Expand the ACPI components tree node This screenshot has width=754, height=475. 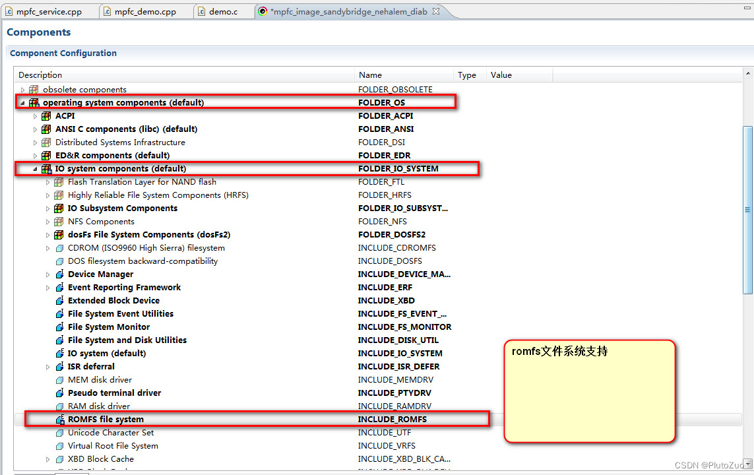(35, 115)
